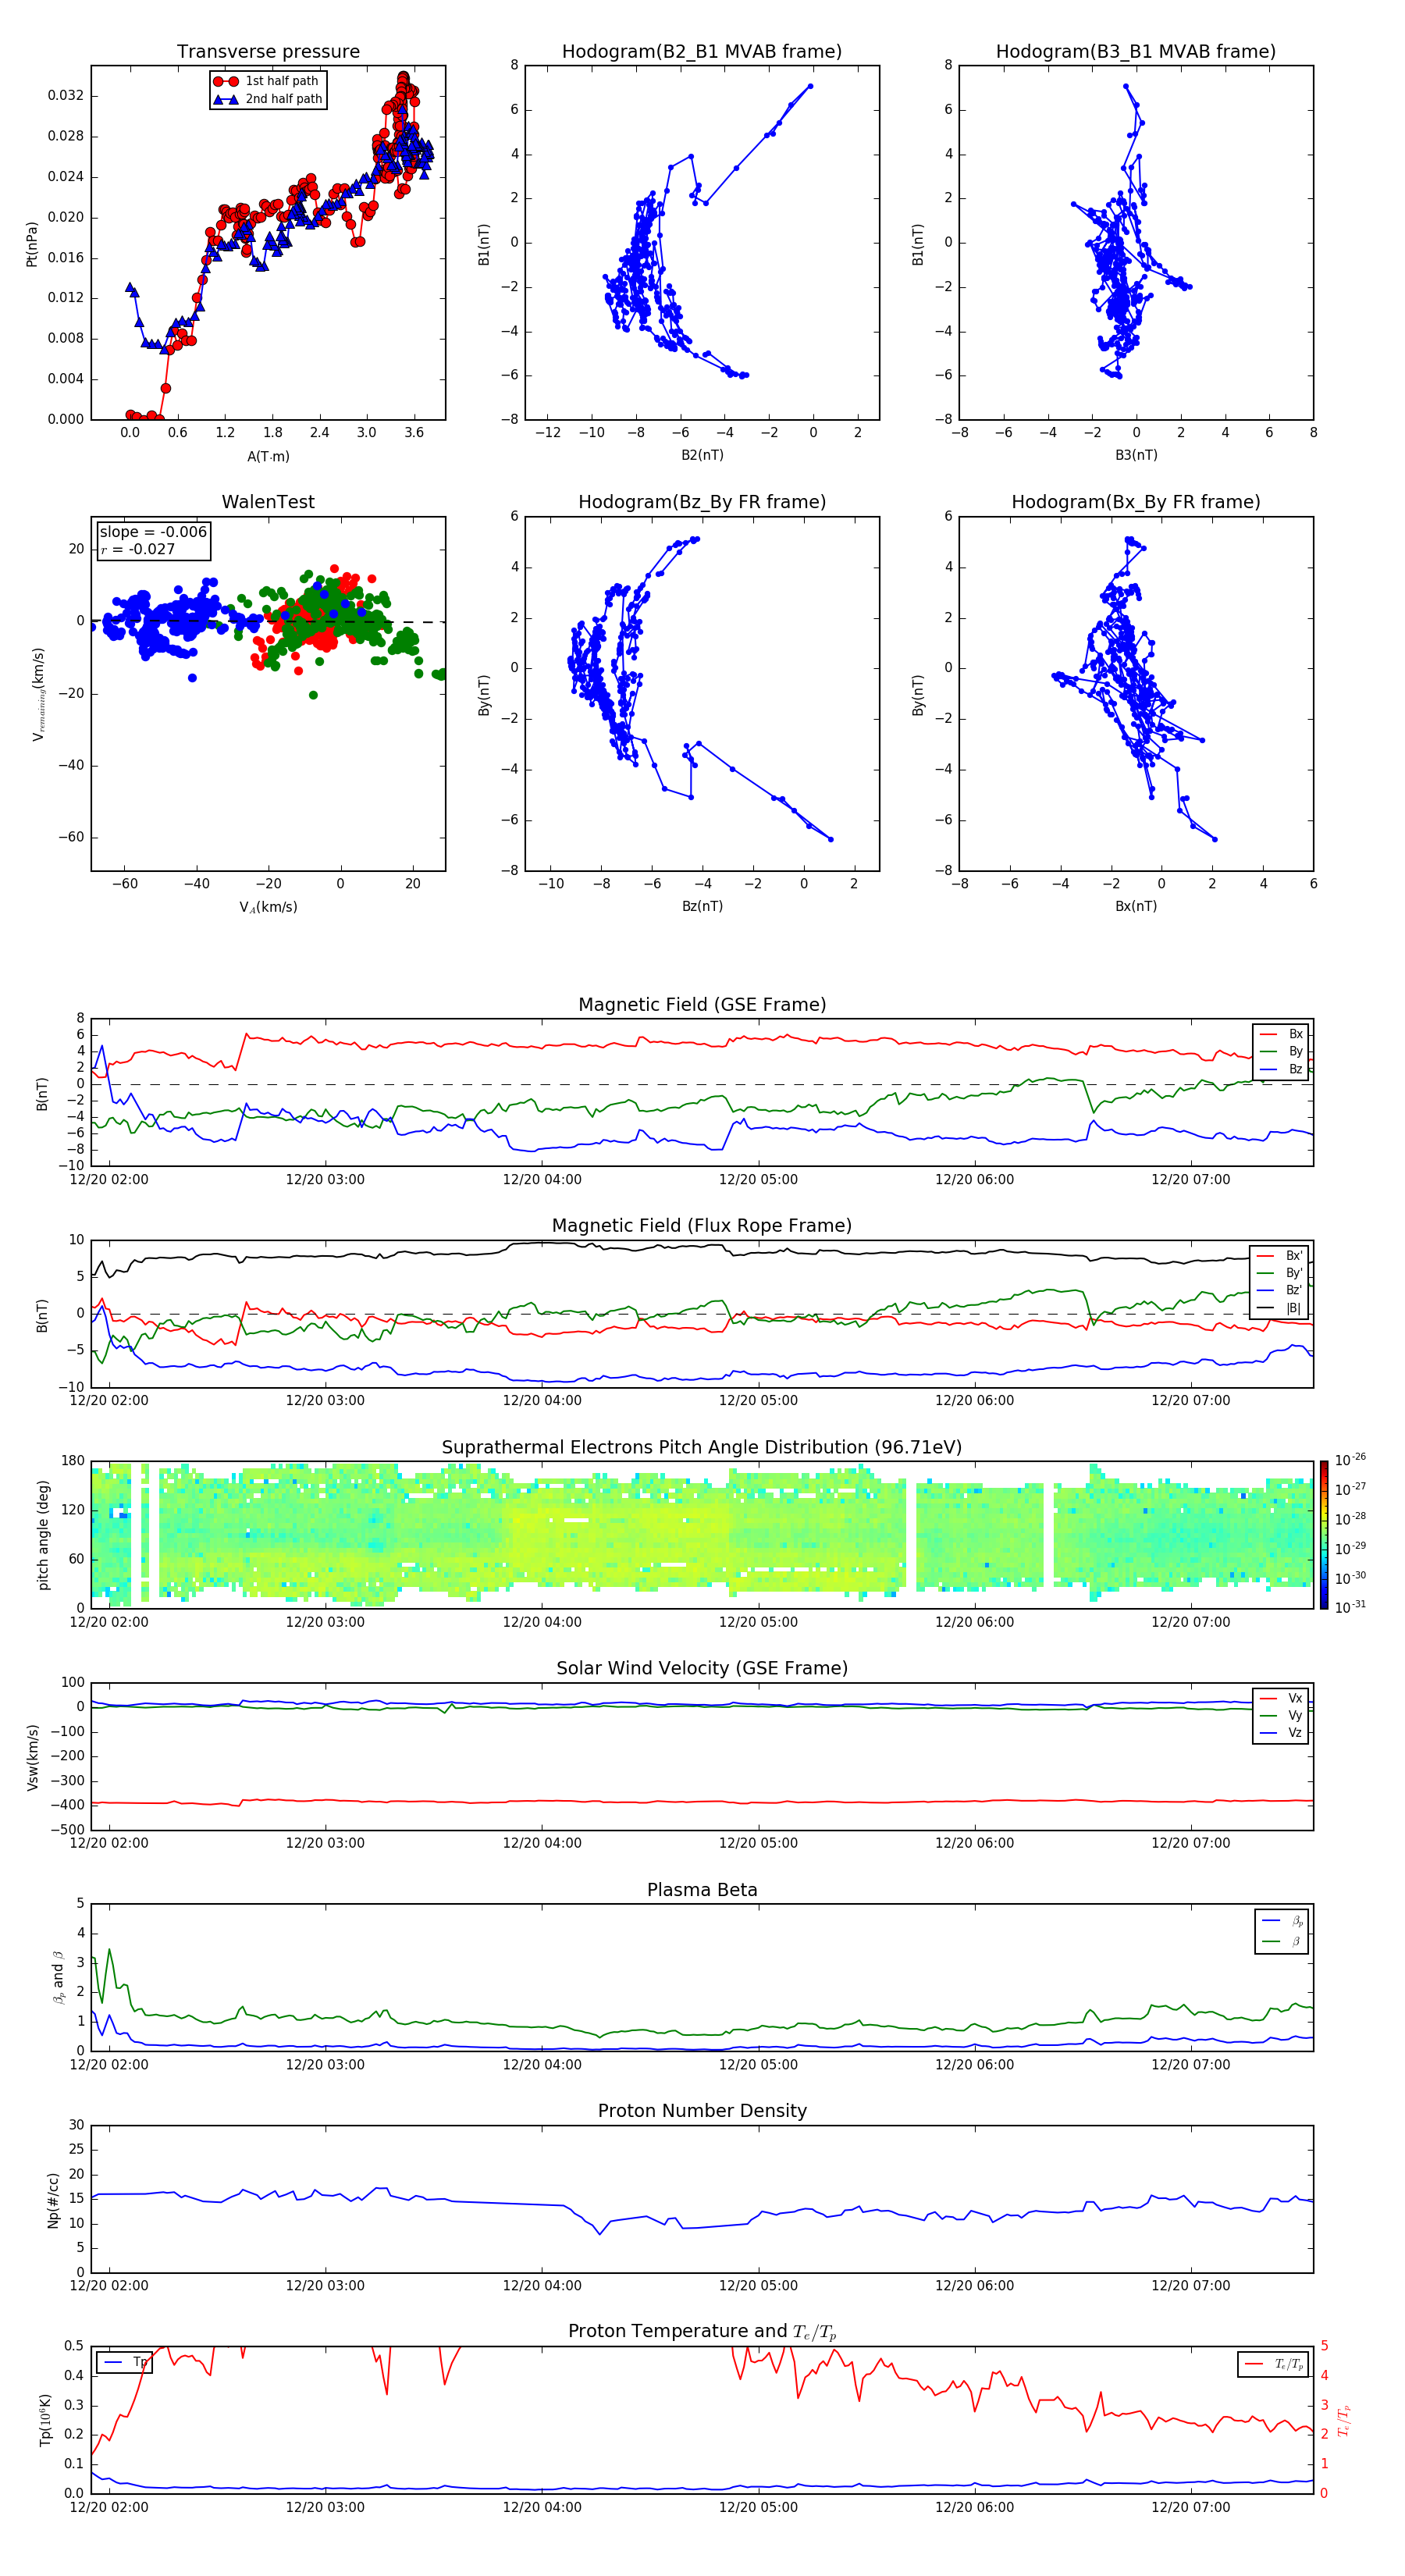The height and width of the screenshot is (2576, 1405).
Task: Click the Proton Number Density title
Action: coord(701,2111)
